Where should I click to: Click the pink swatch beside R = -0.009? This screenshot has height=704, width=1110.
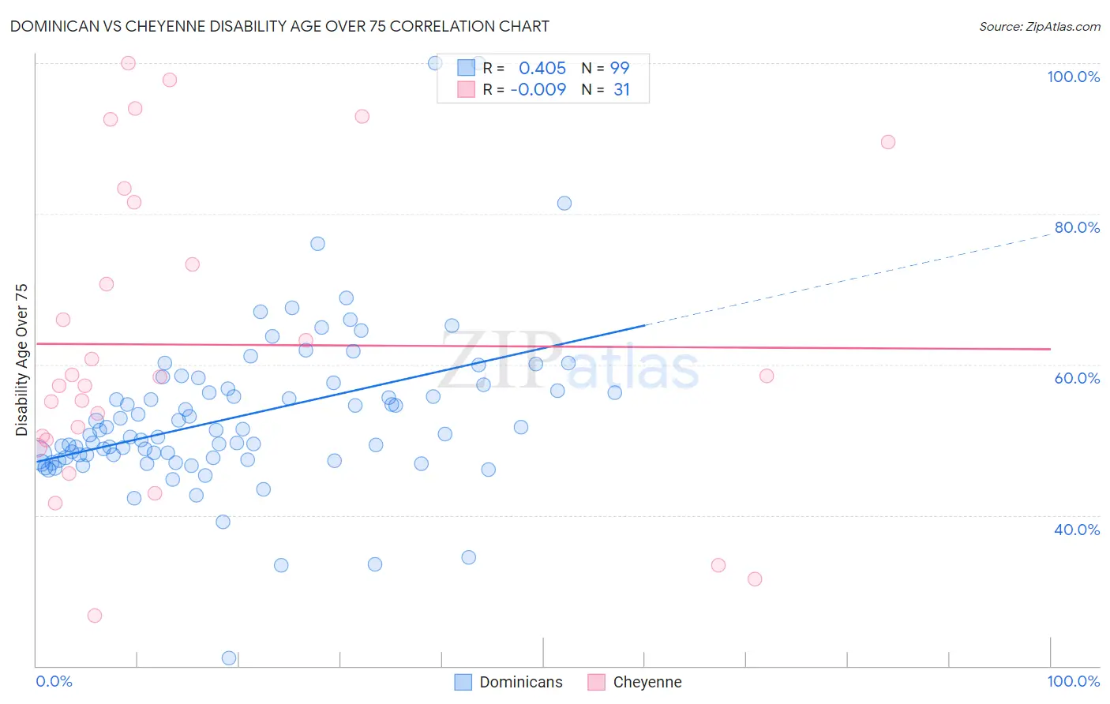click(x=467, y=89)
